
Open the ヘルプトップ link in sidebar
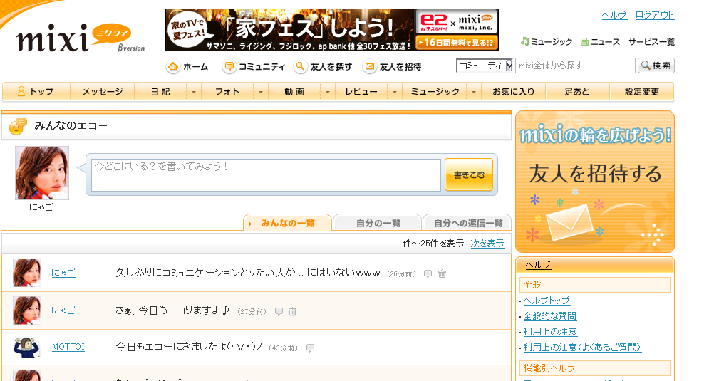tap(547, 301)
